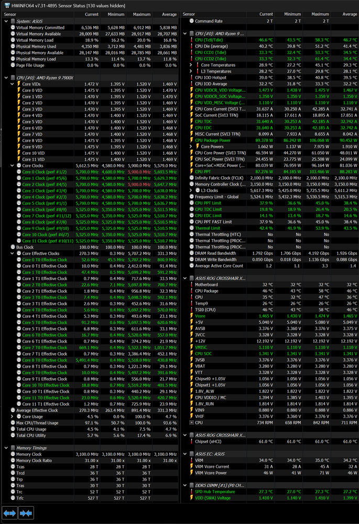Image resolution: width=359 pixels, height=524 pixels.
Task: Click the icon beside DRAM Read Bandwidth
Action: coord(192,253)
